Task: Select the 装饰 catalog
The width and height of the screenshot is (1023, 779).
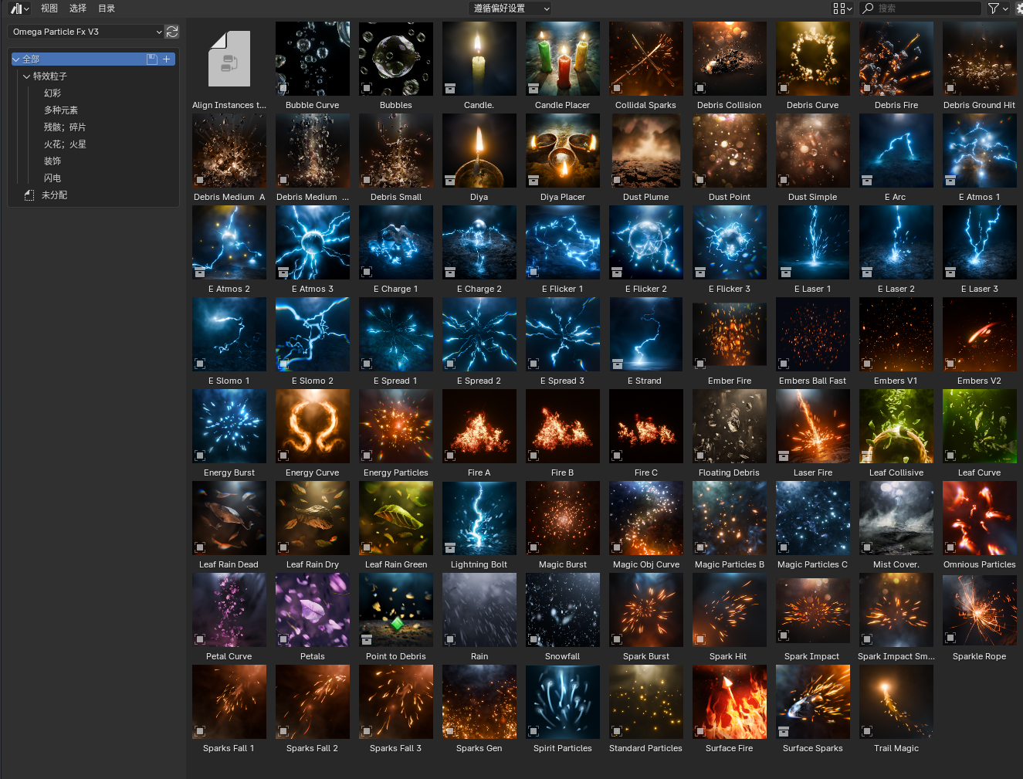Action: coord(53,161)
